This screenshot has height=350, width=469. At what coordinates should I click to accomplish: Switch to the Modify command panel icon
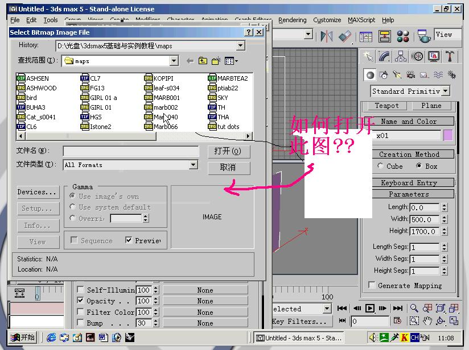[x=384, y=56]
